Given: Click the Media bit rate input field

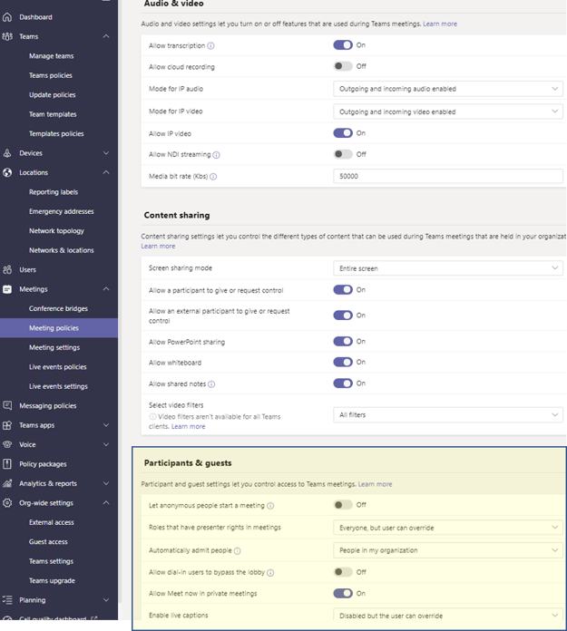Looking at the screenshot, I should coord(448,176).
